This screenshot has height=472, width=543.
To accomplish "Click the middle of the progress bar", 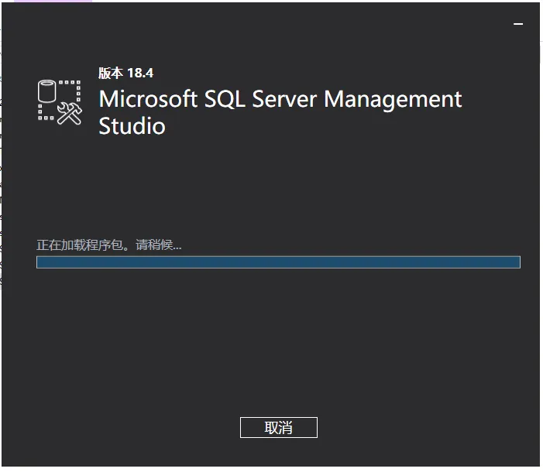I will tap(278, 262).
